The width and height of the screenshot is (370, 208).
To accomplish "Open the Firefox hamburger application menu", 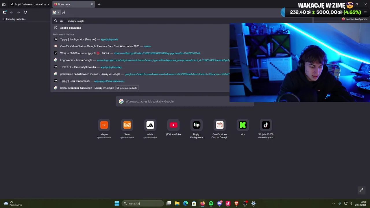I will click(x=366, y=12).
